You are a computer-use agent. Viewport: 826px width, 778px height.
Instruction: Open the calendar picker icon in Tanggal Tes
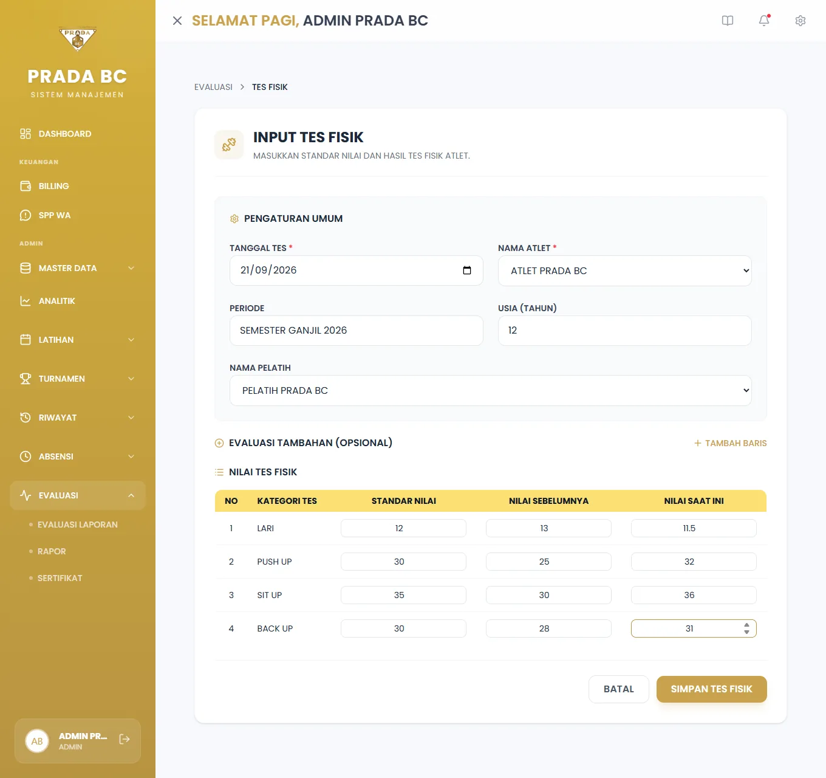pyautogui.click(x=467, y=270)
